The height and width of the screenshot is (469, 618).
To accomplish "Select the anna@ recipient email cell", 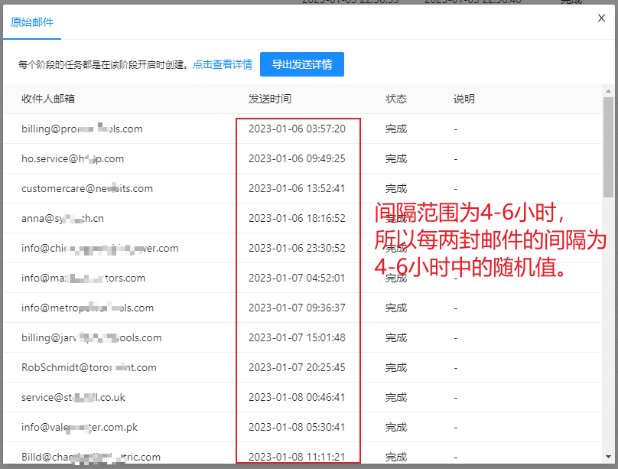I will pyautogui.click(x=63, y=218).
